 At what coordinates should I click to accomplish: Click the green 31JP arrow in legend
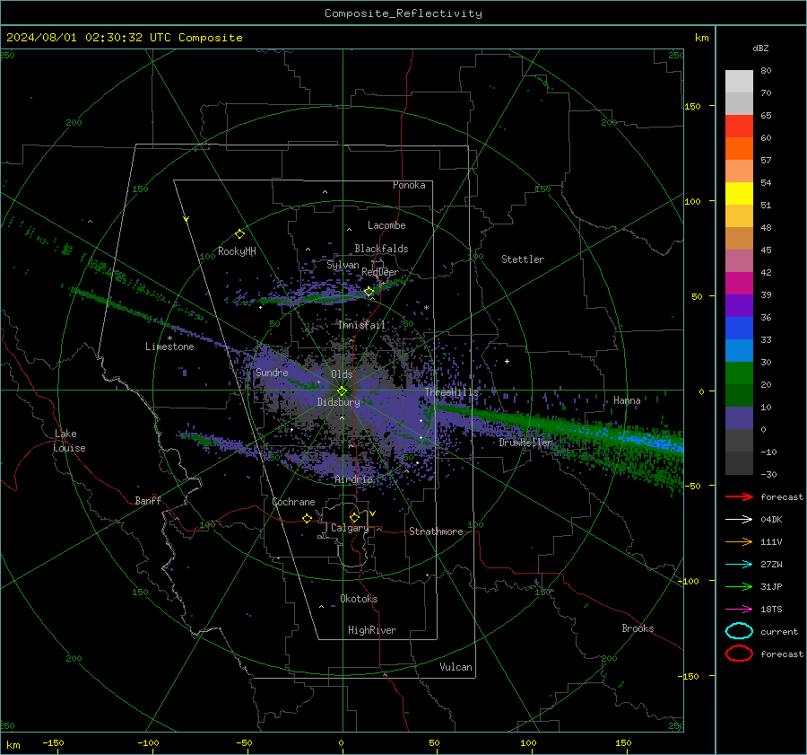(x=739, y=586)
